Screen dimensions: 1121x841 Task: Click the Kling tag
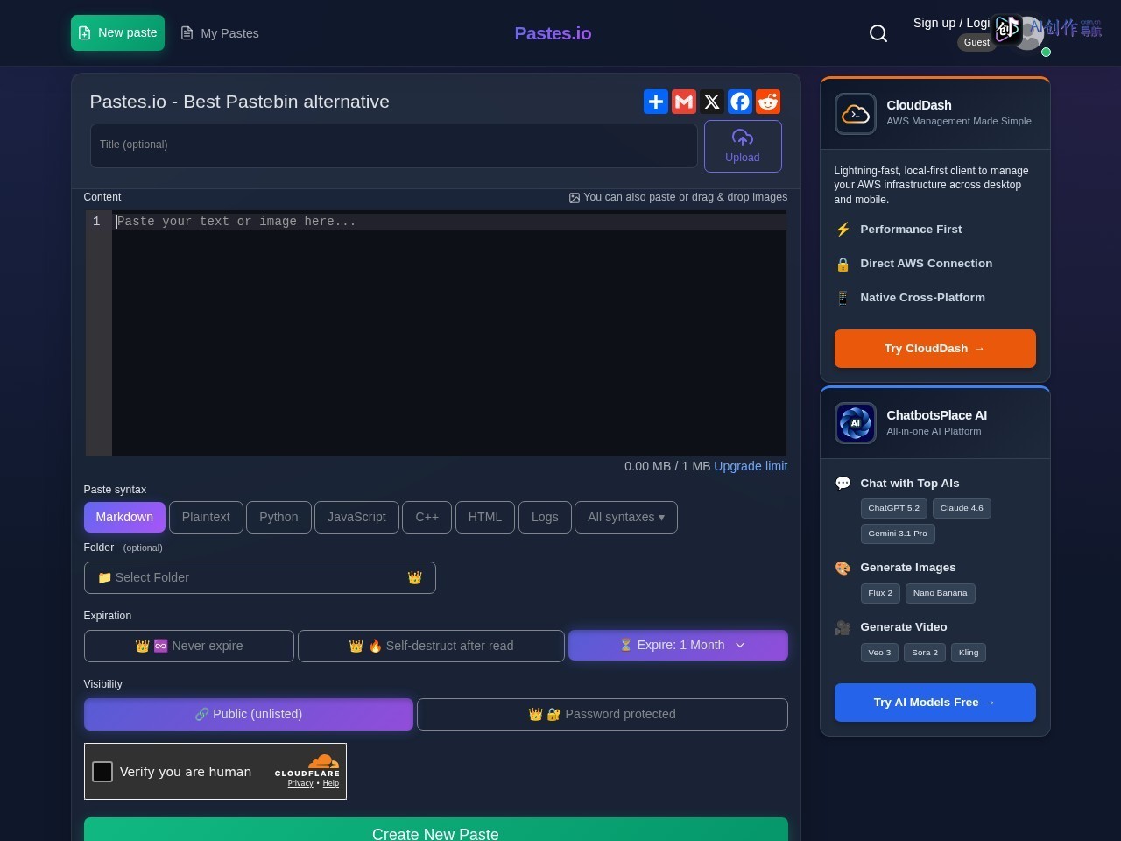point(969,653)
